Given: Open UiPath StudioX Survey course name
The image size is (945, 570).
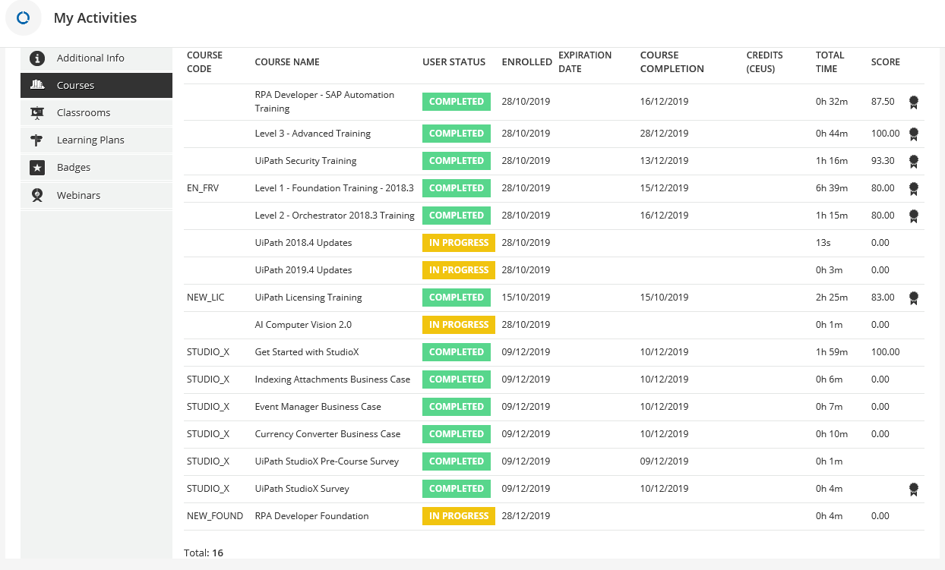Looking at the screenshot, I should point(302,489).
